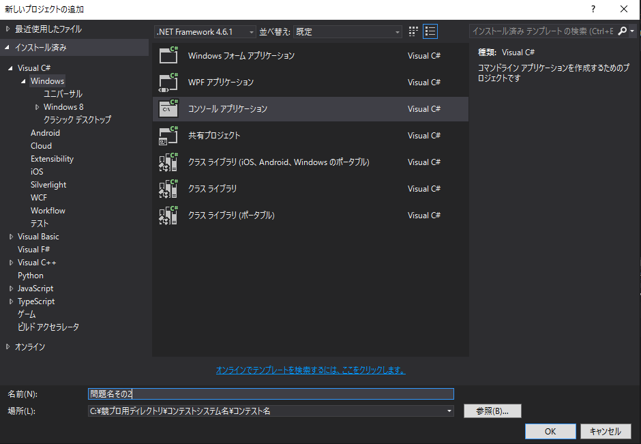This screenshot has width=641, height=444.
Task: Open the search box options dropdown arrow
Action: coord(632,31)
